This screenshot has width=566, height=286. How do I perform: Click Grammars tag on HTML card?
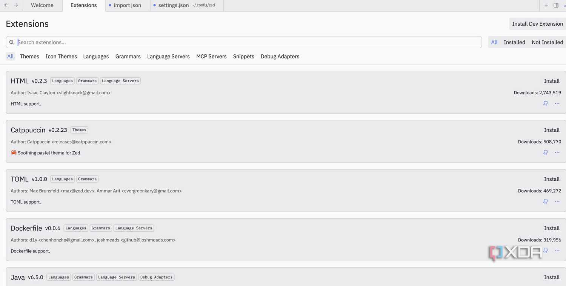[87, 81]
